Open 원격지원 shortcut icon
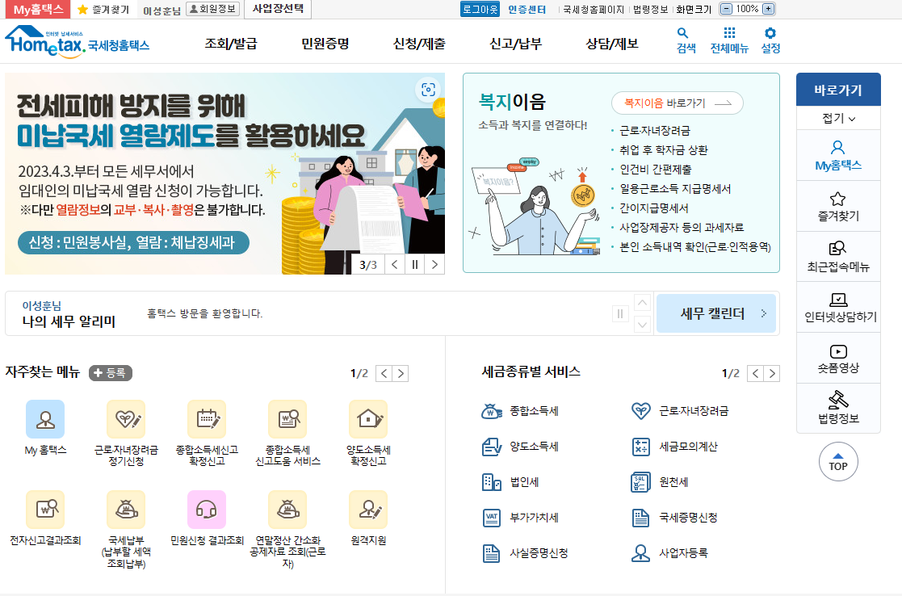The height and width of the screenshot is (596, 902). coord(368,509)
